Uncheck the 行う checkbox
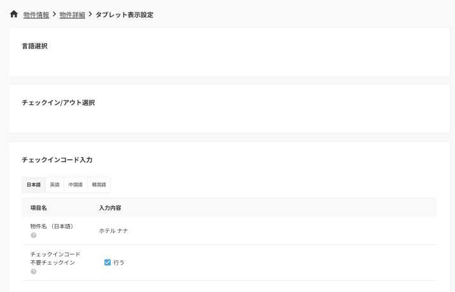Image resolution: width=455 pixels, height=292 pixels. [x=108, y=262]
